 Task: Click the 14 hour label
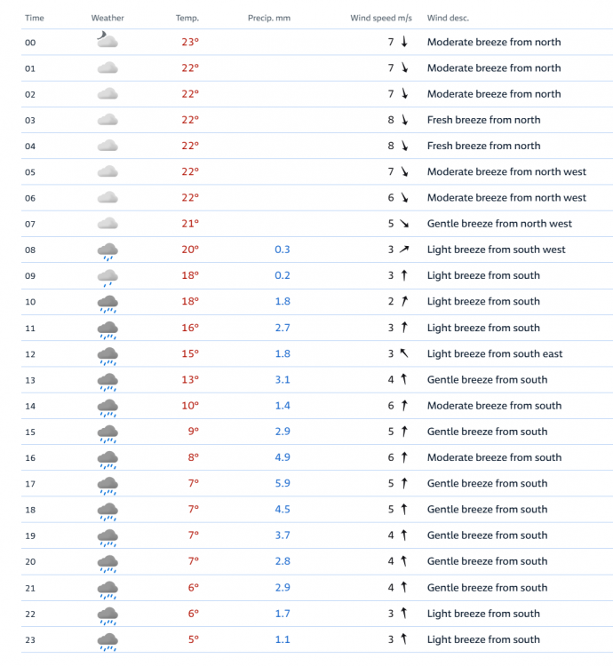tap(30, 406)
